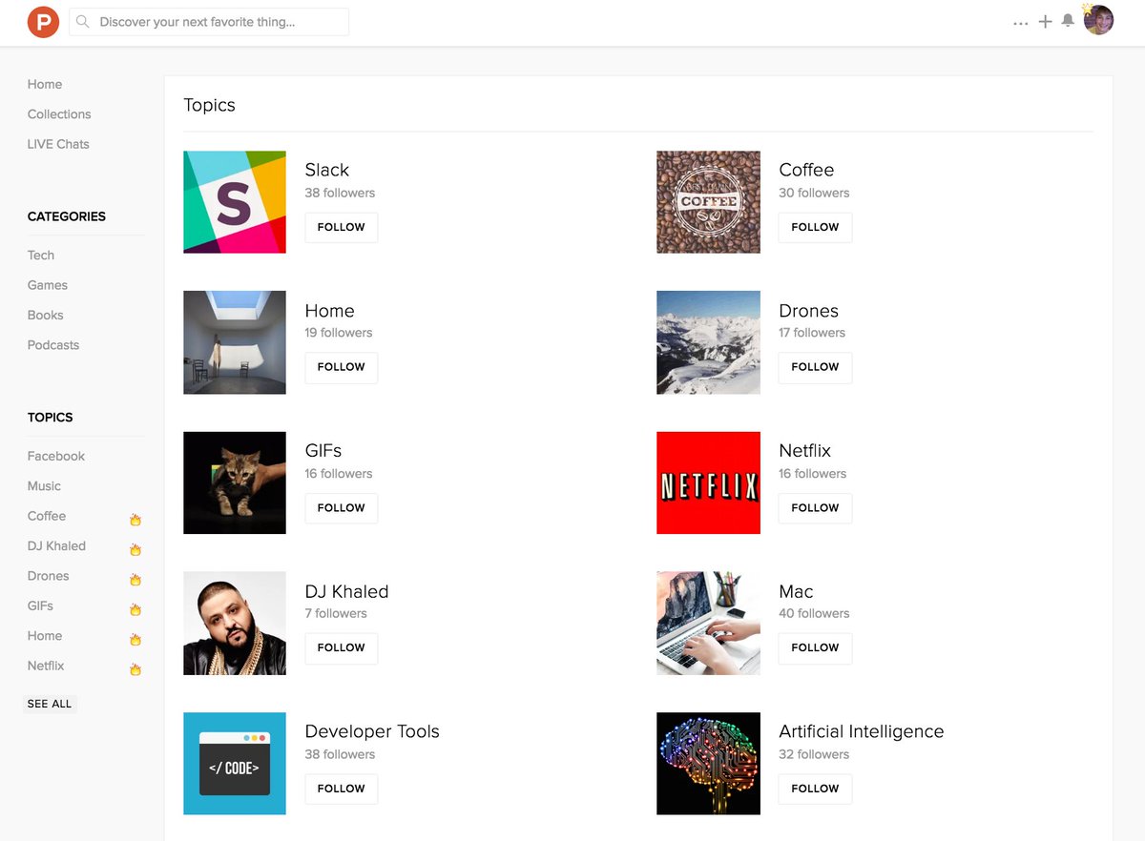The height and width of the screenshot is (841, 1145).
Task: Go to Home in sidebar navigation
Action: [45, 84]
